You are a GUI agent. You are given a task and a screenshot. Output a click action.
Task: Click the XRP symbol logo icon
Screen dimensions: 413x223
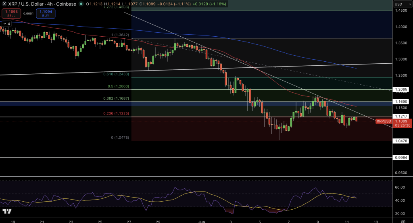(x=4, y=4)
